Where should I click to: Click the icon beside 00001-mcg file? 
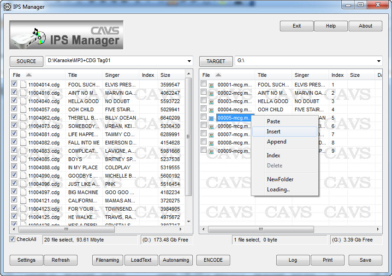(211, 85)
